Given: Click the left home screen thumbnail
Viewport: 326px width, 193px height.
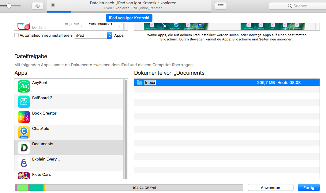Looking at the screenshot, I should click(176, 27).
